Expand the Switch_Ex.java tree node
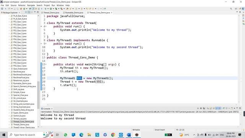 tap(9, 116)
